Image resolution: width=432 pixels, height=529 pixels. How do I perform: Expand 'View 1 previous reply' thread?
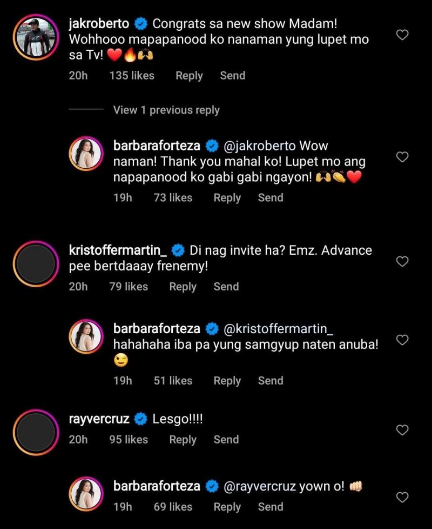pyautogui.click(x=166, y=110)
